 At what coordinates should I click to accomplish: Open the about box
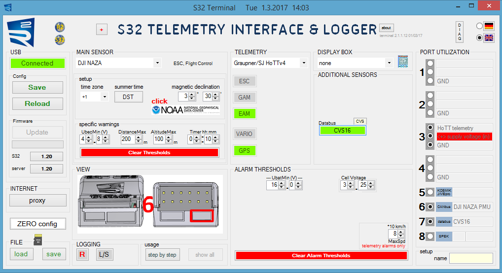(x=387, y=28)
